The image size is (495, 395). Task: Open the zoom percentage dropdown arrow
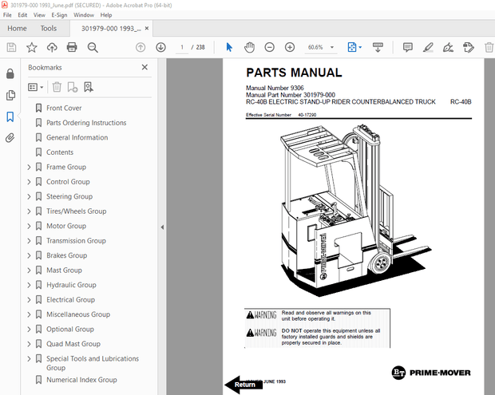pos(332,47)
